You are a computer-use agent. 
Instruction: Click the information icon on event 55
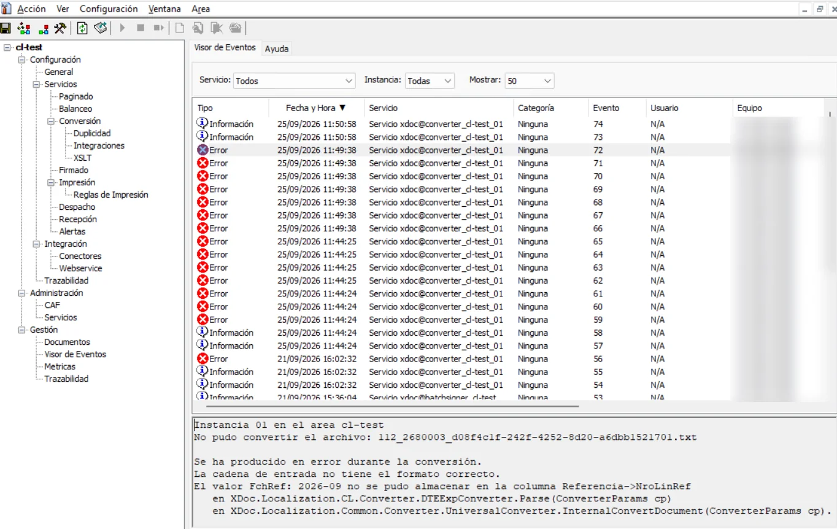click(202, 371)
